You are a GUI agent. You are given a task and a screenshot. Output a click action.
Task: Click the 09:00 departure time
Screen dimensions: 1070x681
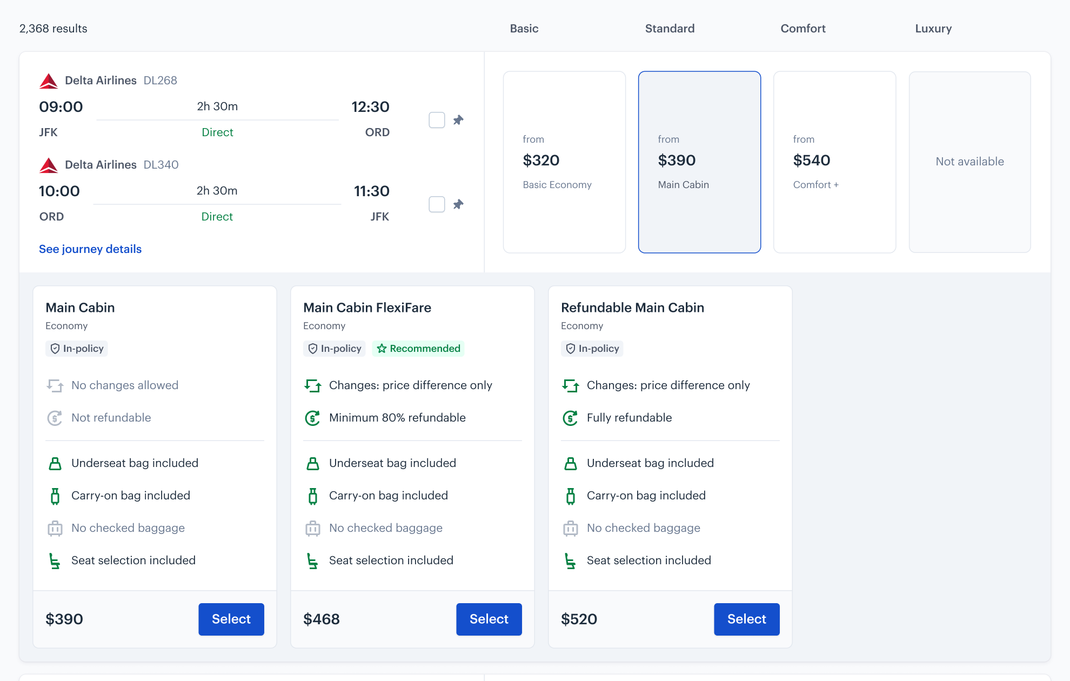click(x=61, y=107)
